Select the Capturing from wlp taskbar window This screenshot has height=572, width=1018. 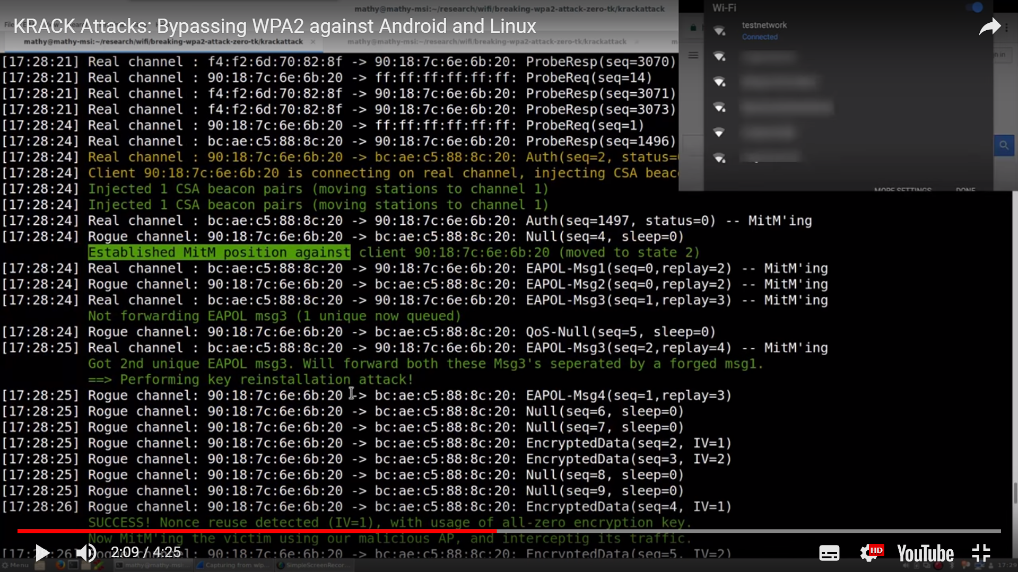pyautogui.click(x=234, y=565)
